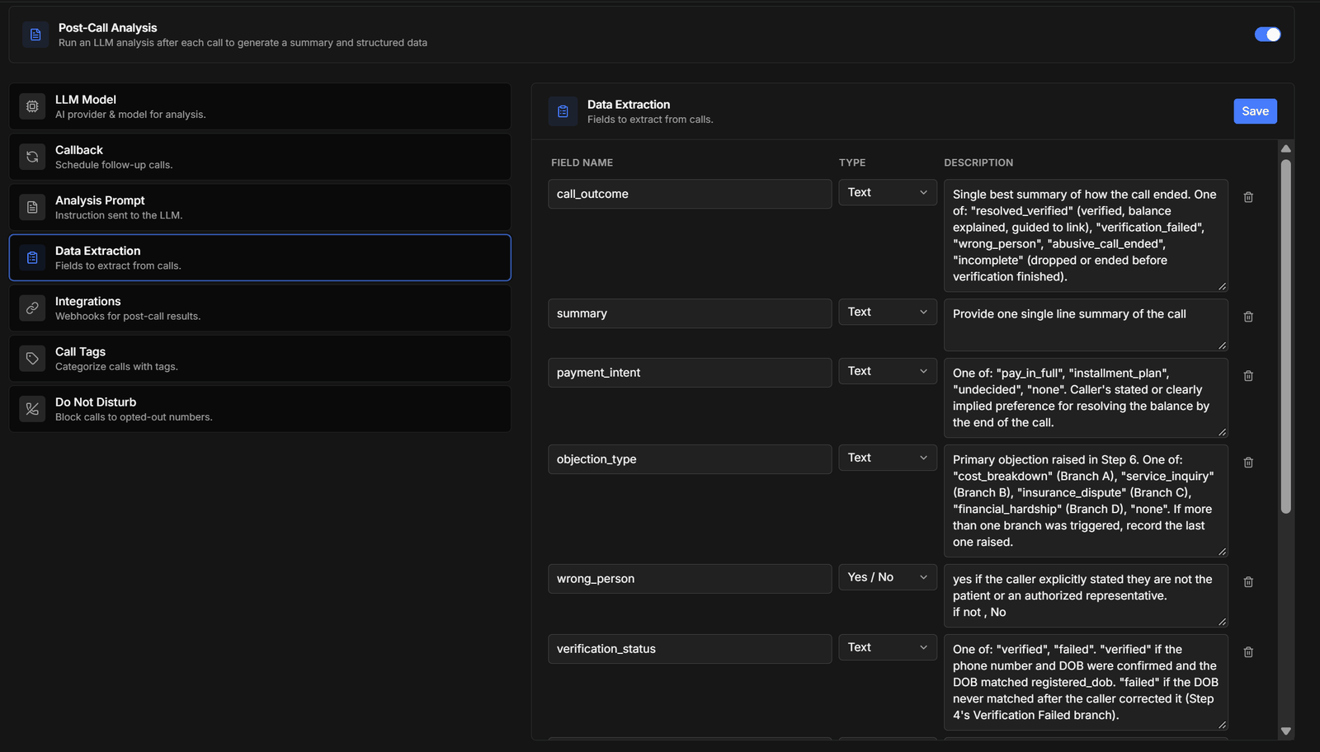Click the scrollbar up arrow
This screenshot has width=1320, height=752.
[1285, 148]
